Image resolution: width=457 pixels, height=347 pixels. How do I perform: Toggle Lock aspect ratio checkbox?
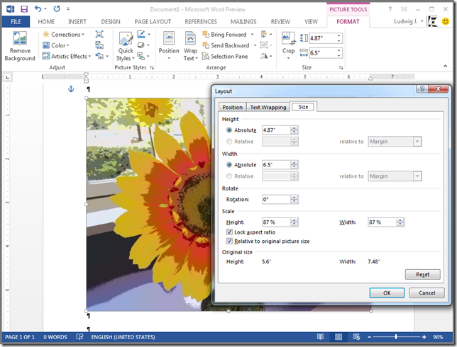coord(229,232)
